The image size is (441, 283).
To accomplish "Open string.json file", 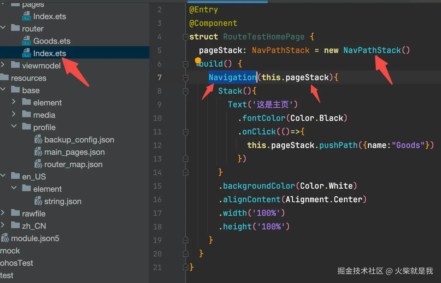I will 63,201.
